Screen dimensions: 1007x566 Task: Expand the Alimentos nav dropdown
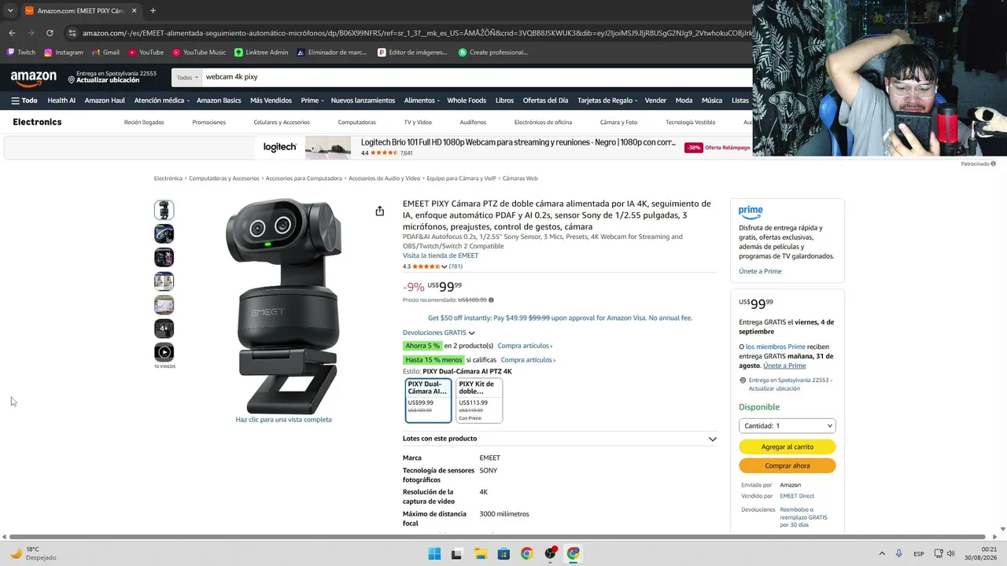(422, 101)
